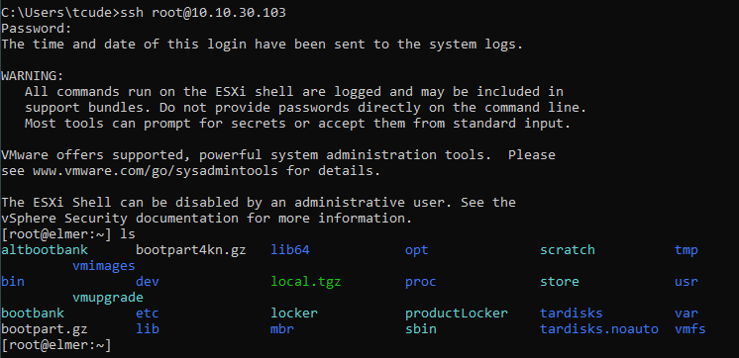Click the bootbank entry in listing
The height and width of the screenshot is (358, 739).
33,313
